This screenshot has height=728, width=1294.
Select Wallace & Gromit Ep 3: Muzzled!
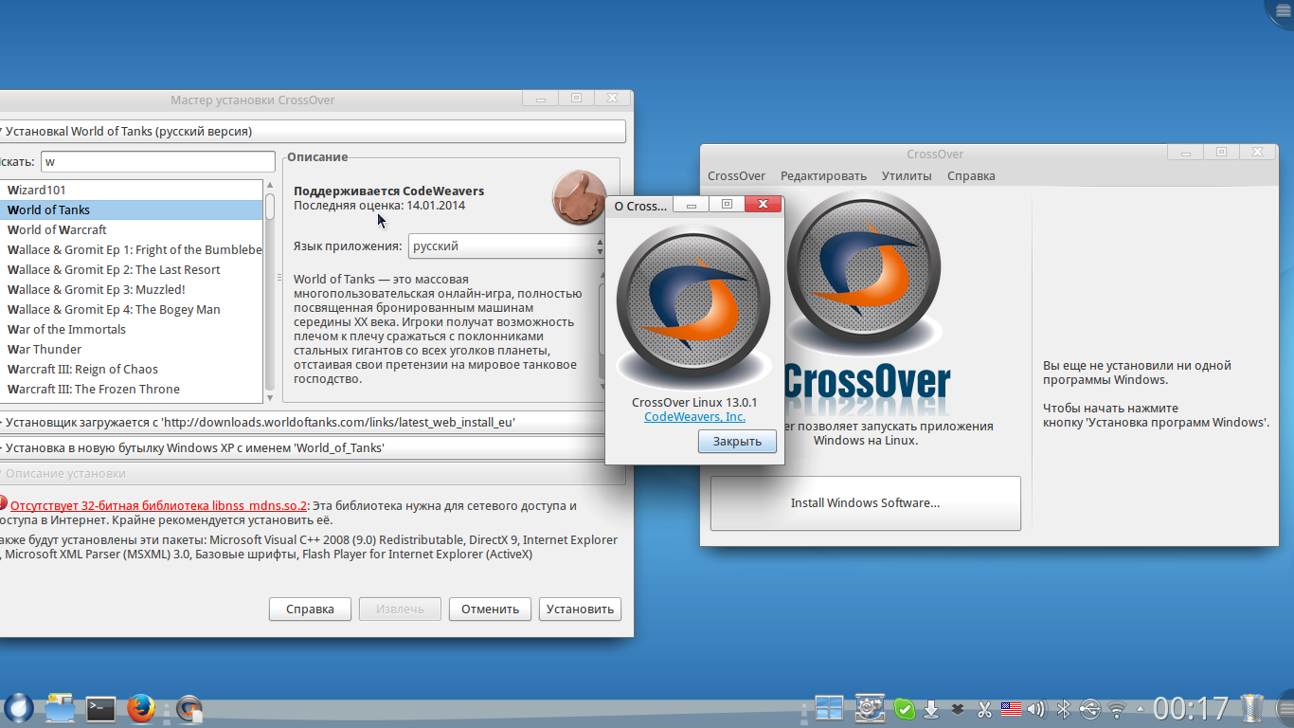pyautogui.click(x=132, y=289)
